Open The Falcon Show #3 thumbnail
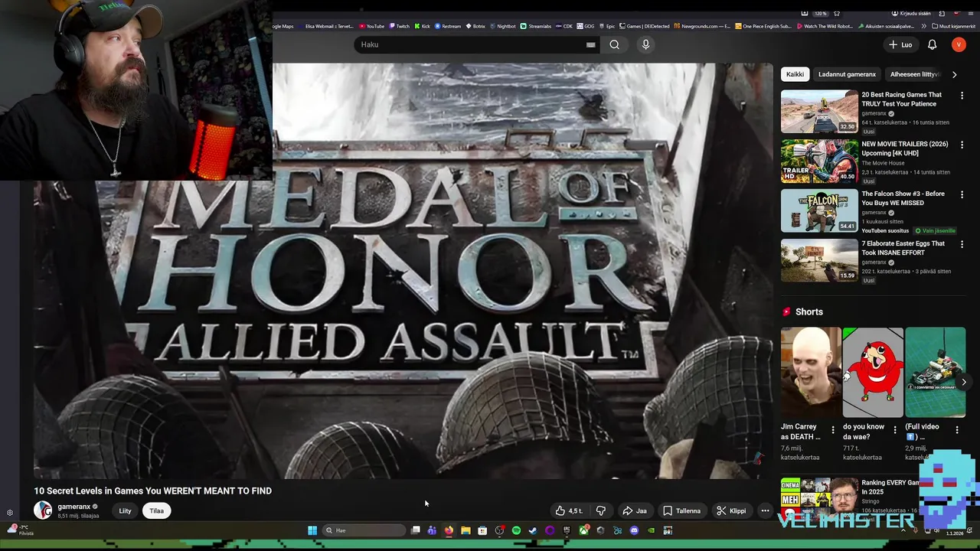980x551 pixels. pyautogui.click(x=819, y=210)
